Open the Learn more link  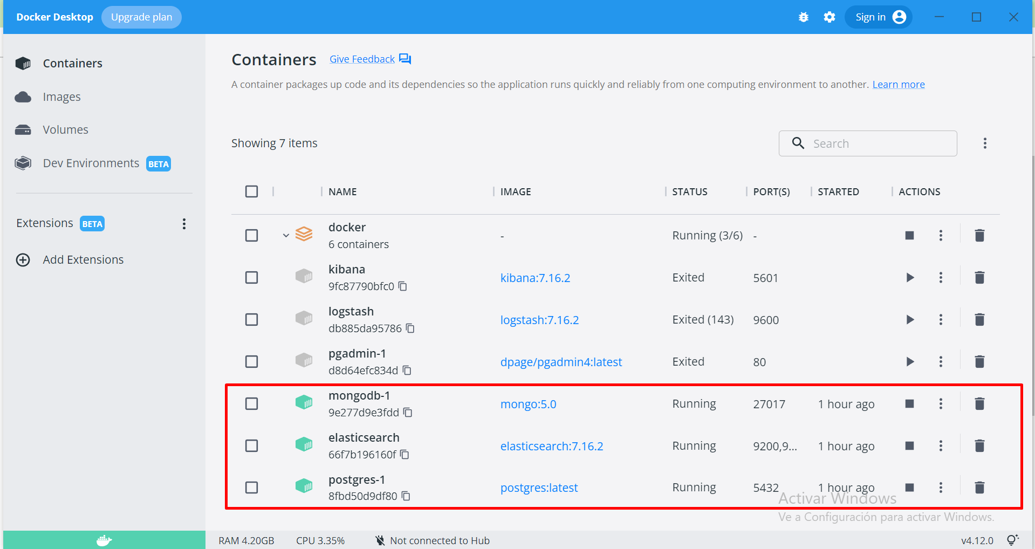899,85
